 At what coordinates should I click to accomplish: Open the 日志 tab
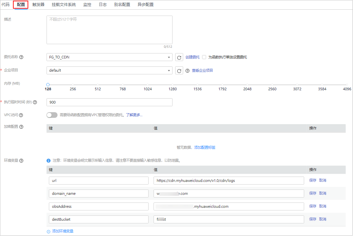(x=103, y=5)
